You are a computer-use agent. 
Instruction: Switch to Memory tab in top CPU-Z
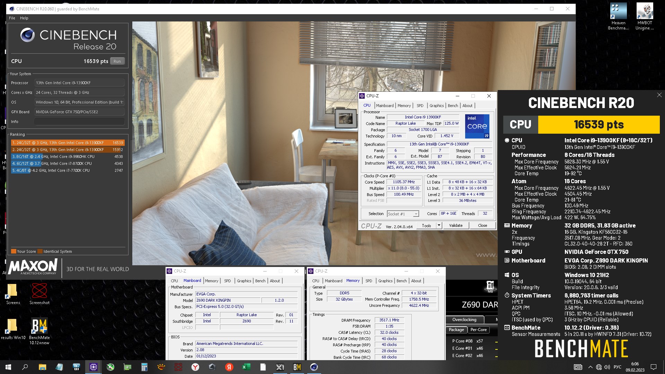404,106
